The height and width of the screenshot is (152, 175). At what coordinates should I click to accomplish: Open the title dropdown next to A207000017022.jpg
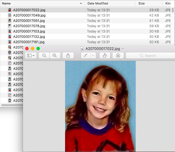pyautogui.click(x=123, y=49)
